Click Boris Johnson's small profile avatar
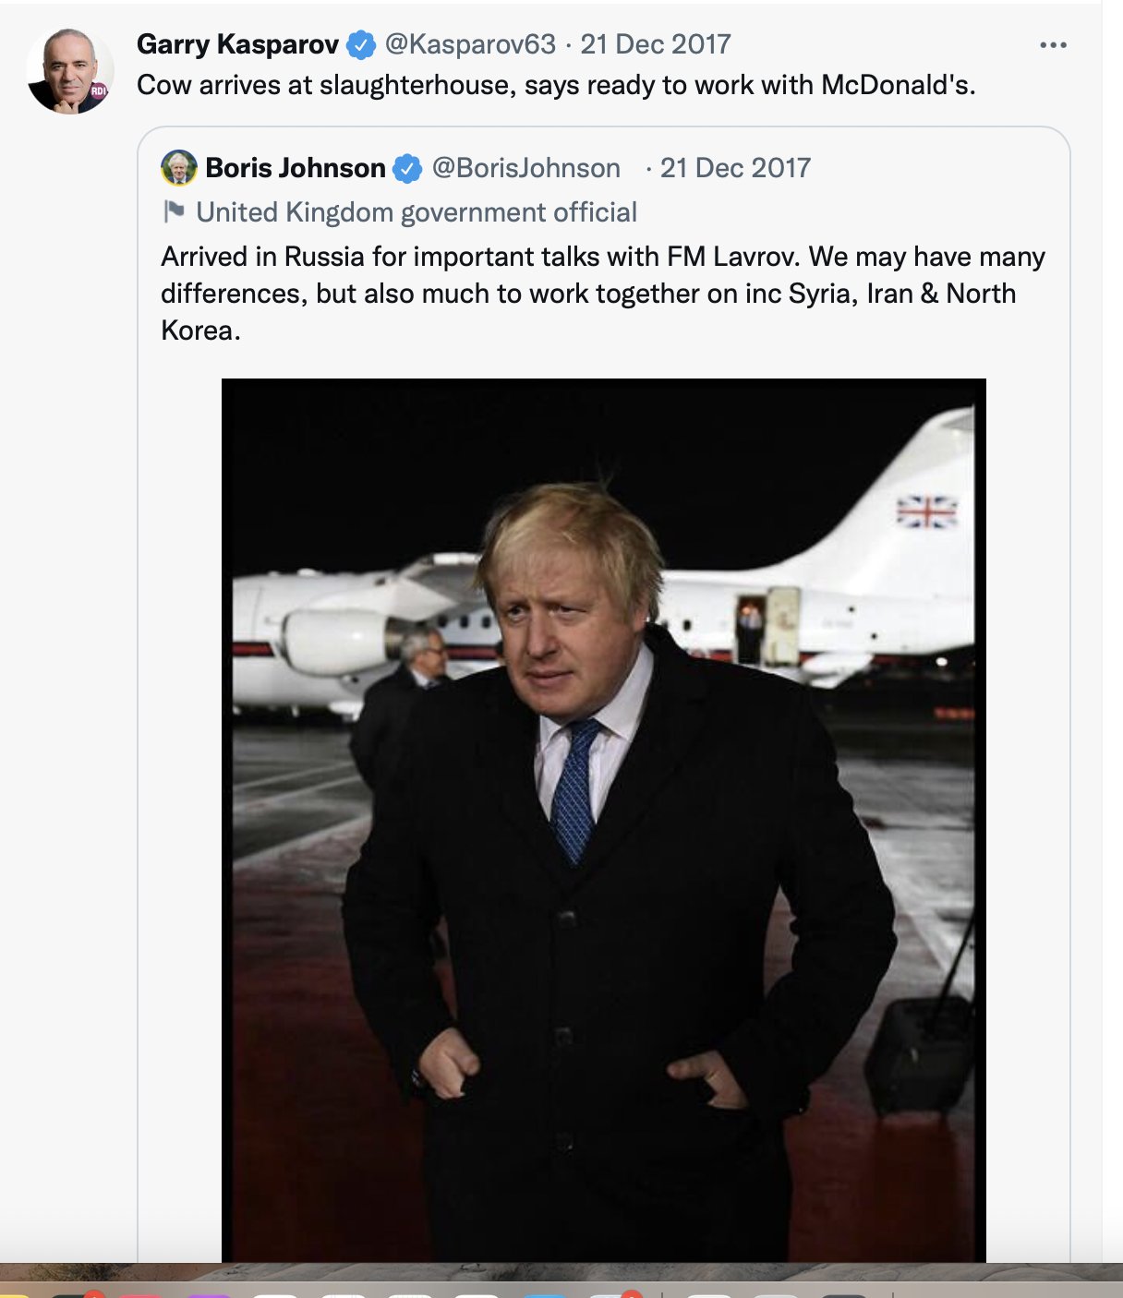 [x=179, y=168]
